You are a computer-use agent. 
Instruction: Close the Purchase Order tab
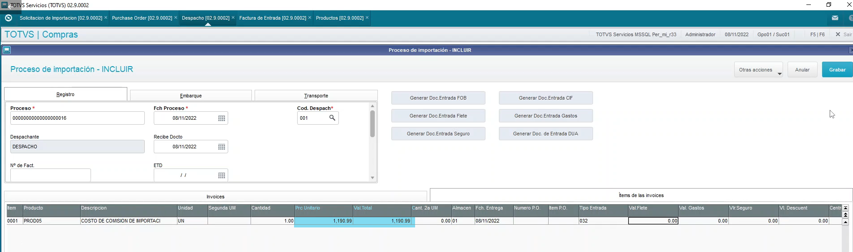(176, 17)
